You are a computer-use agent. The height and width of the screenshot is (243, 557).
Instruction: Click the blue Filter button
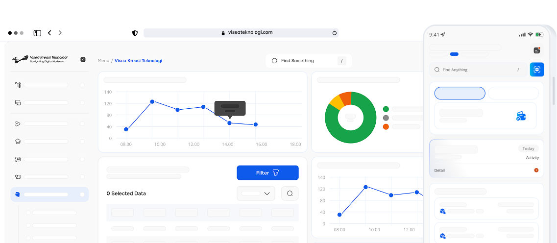pyautogui.click(x=267, y=173)
